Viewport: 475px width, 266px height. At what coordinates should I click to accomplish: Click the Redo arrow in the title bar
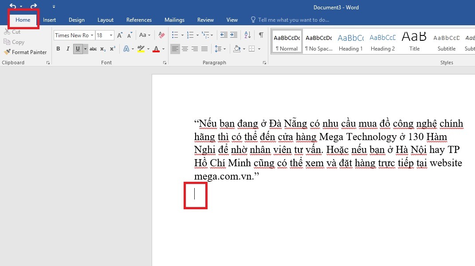tap(34, 6)
